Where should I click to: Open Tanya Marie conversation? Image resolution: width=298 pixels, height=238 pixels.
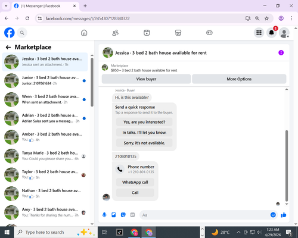(45, 156)
